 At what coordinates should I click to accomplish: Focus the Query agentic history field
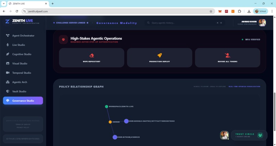tap(185, 23)
